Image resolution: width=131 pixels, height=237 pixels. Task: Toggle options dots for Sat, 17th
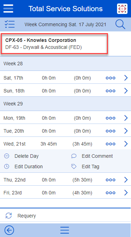(111, 78)
